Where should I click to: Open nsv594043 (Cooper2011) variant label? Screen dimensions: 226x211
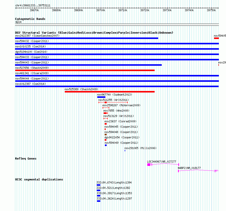(x=32, y=62)
